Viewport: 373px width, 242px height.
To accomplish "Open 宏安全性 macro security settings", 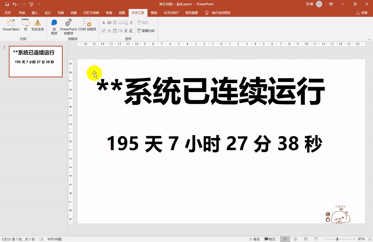I will tap(38, 25).
